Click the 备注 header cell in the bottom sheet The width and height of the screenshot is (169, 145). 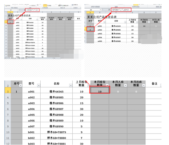153,84
